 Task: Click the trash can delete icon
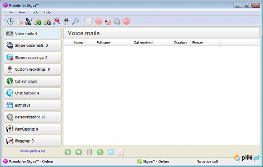click(89, 152)
